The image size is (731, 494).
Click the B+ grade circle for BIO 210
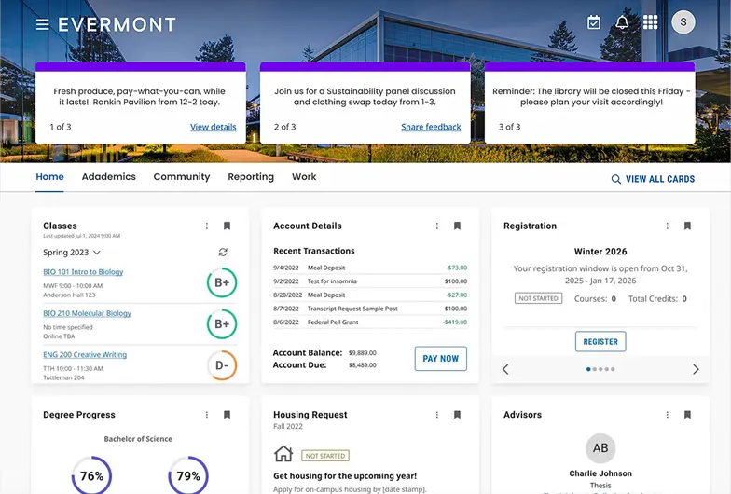click(x=222, y=324)
